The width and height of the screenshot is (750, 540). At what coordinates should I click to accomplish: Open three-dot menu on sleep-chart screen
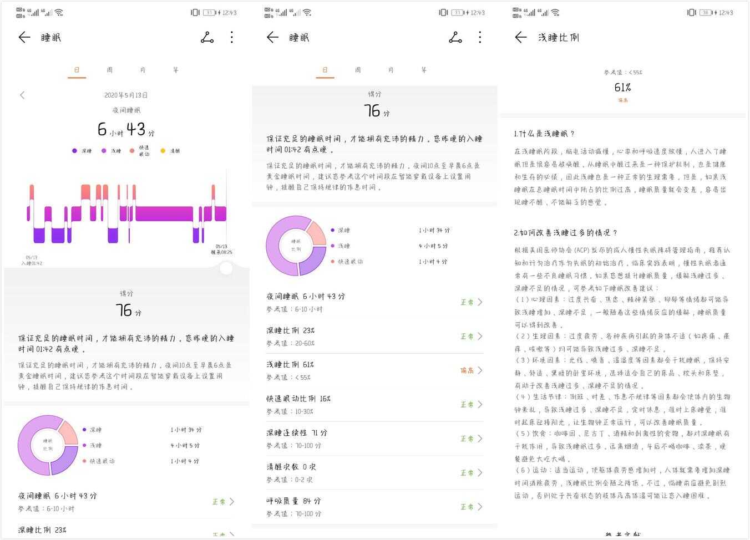pyautogui.click(x=232, y=37)
